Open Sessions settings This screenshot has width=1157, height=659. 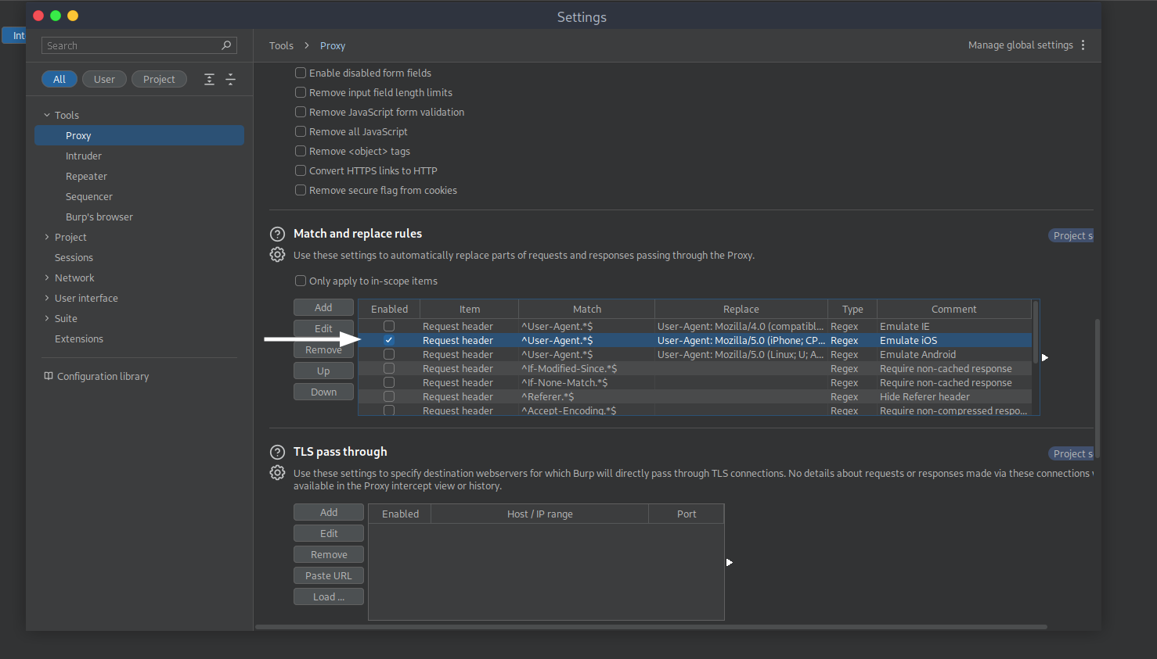click(x=74, y=257)
